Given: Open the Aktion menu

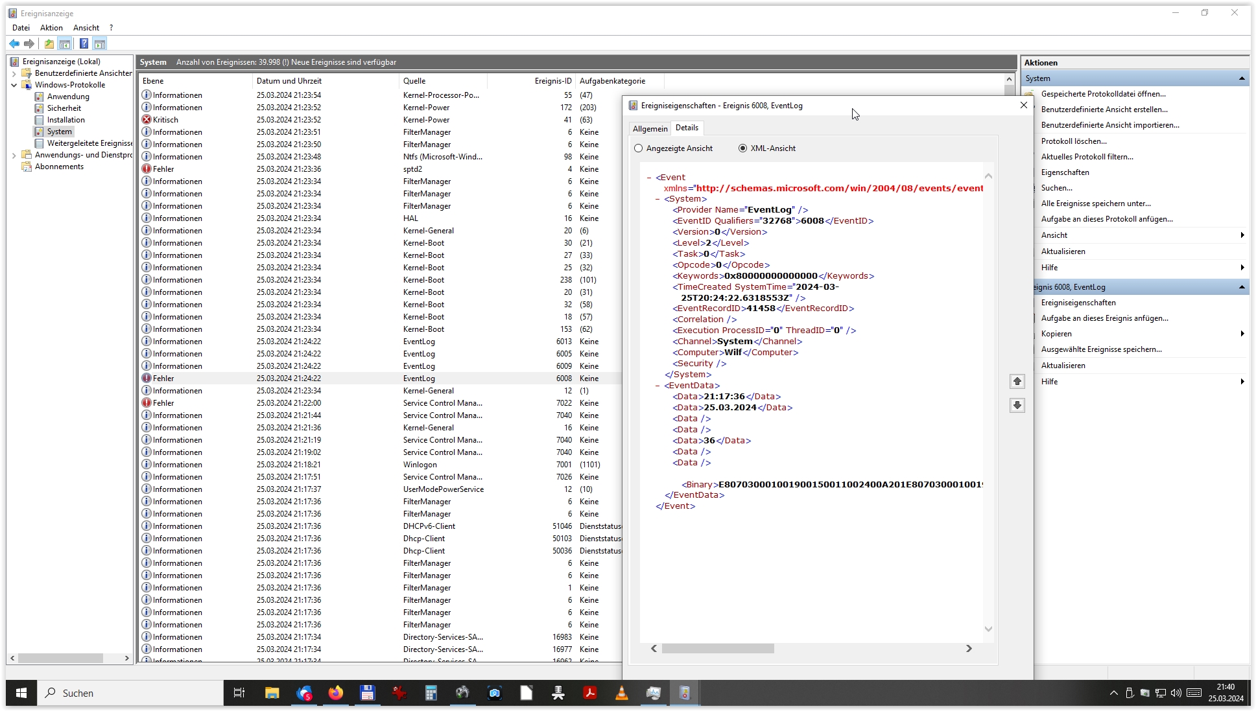Looking at the screenshot, I should [51, 28].
